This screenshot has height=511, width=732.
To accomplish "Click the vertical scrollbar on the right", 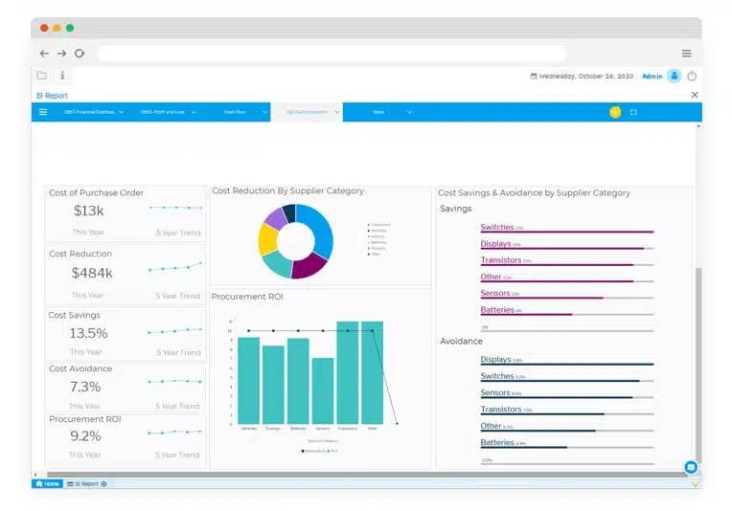I will pyautogui.click(x=698, y=365).
